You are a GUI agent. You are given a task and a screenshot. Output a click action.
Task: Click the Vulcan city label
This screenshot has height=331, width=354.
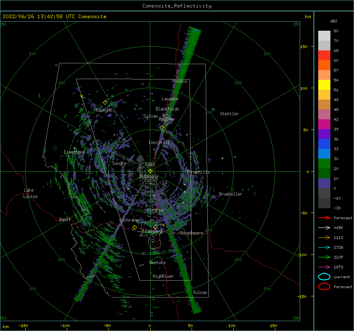pyautogui.click(x=200, y=292)
